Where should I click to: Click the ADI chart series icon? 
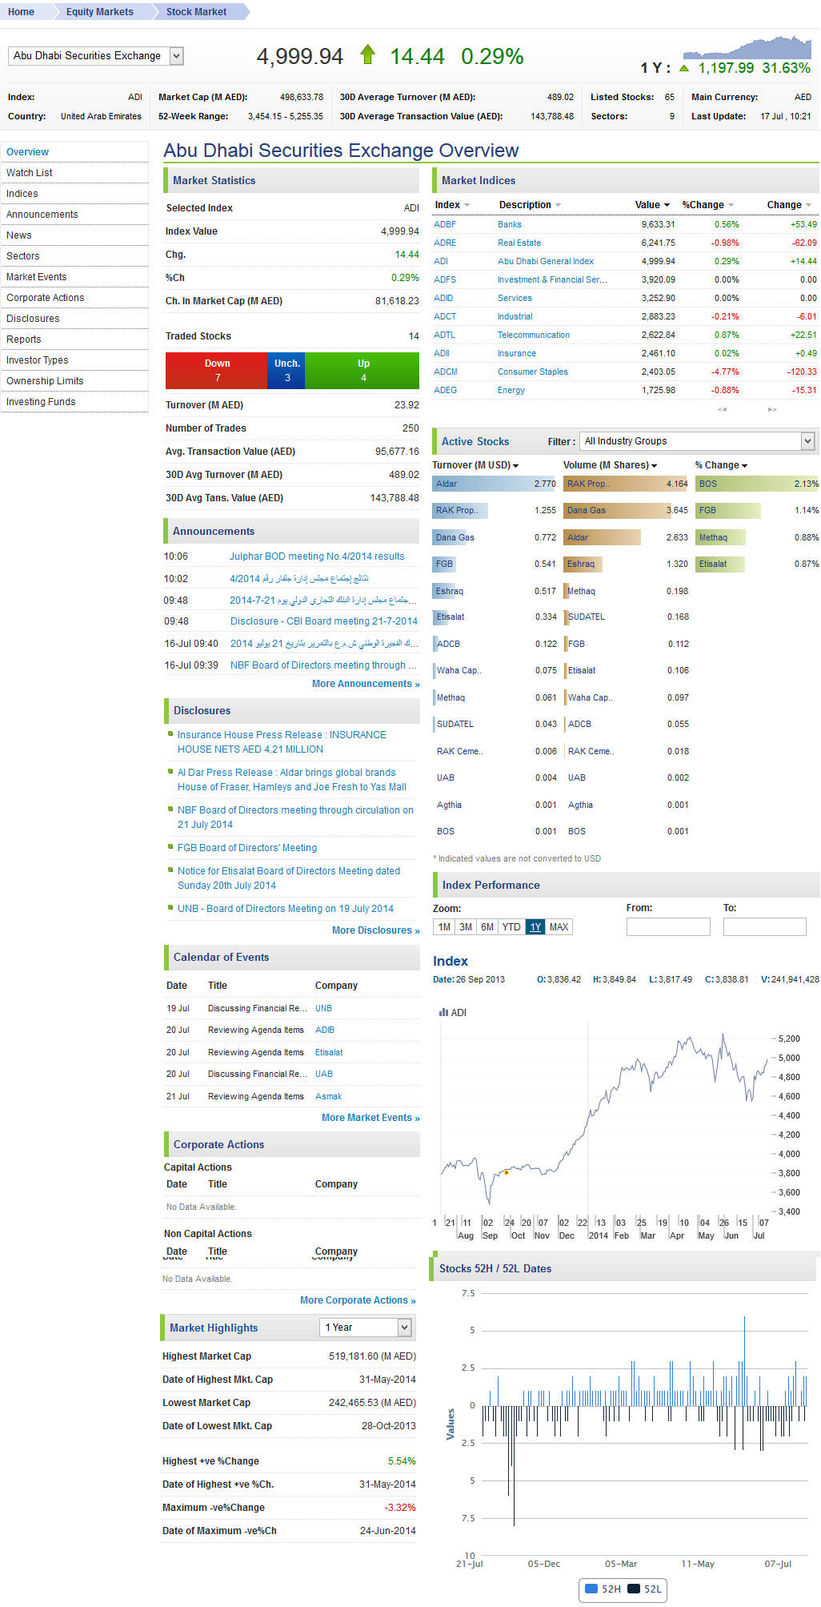coord(443,1013)
